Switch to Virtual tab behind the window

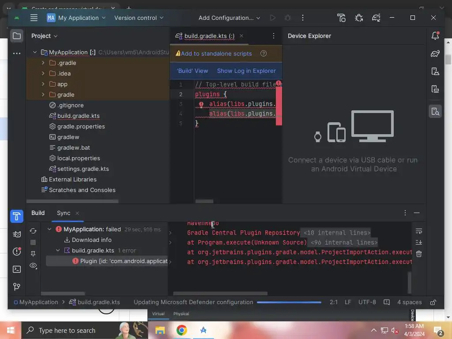[x=158, y=314]
